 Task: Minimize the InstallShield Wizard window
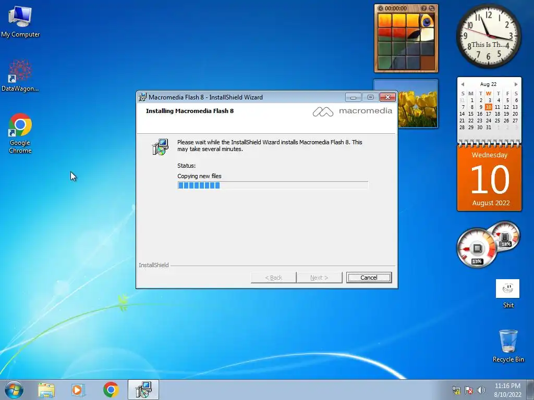(353, 97)
